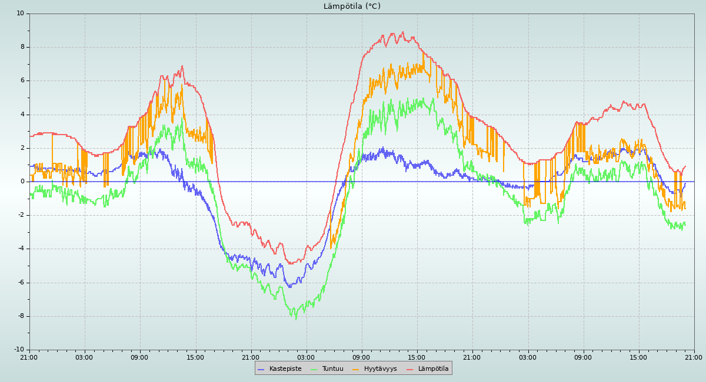The width and height of the screenshot is (706, 382).
Task: Click the rightmost 21:00 x-axis label
Action: (694, 357)
